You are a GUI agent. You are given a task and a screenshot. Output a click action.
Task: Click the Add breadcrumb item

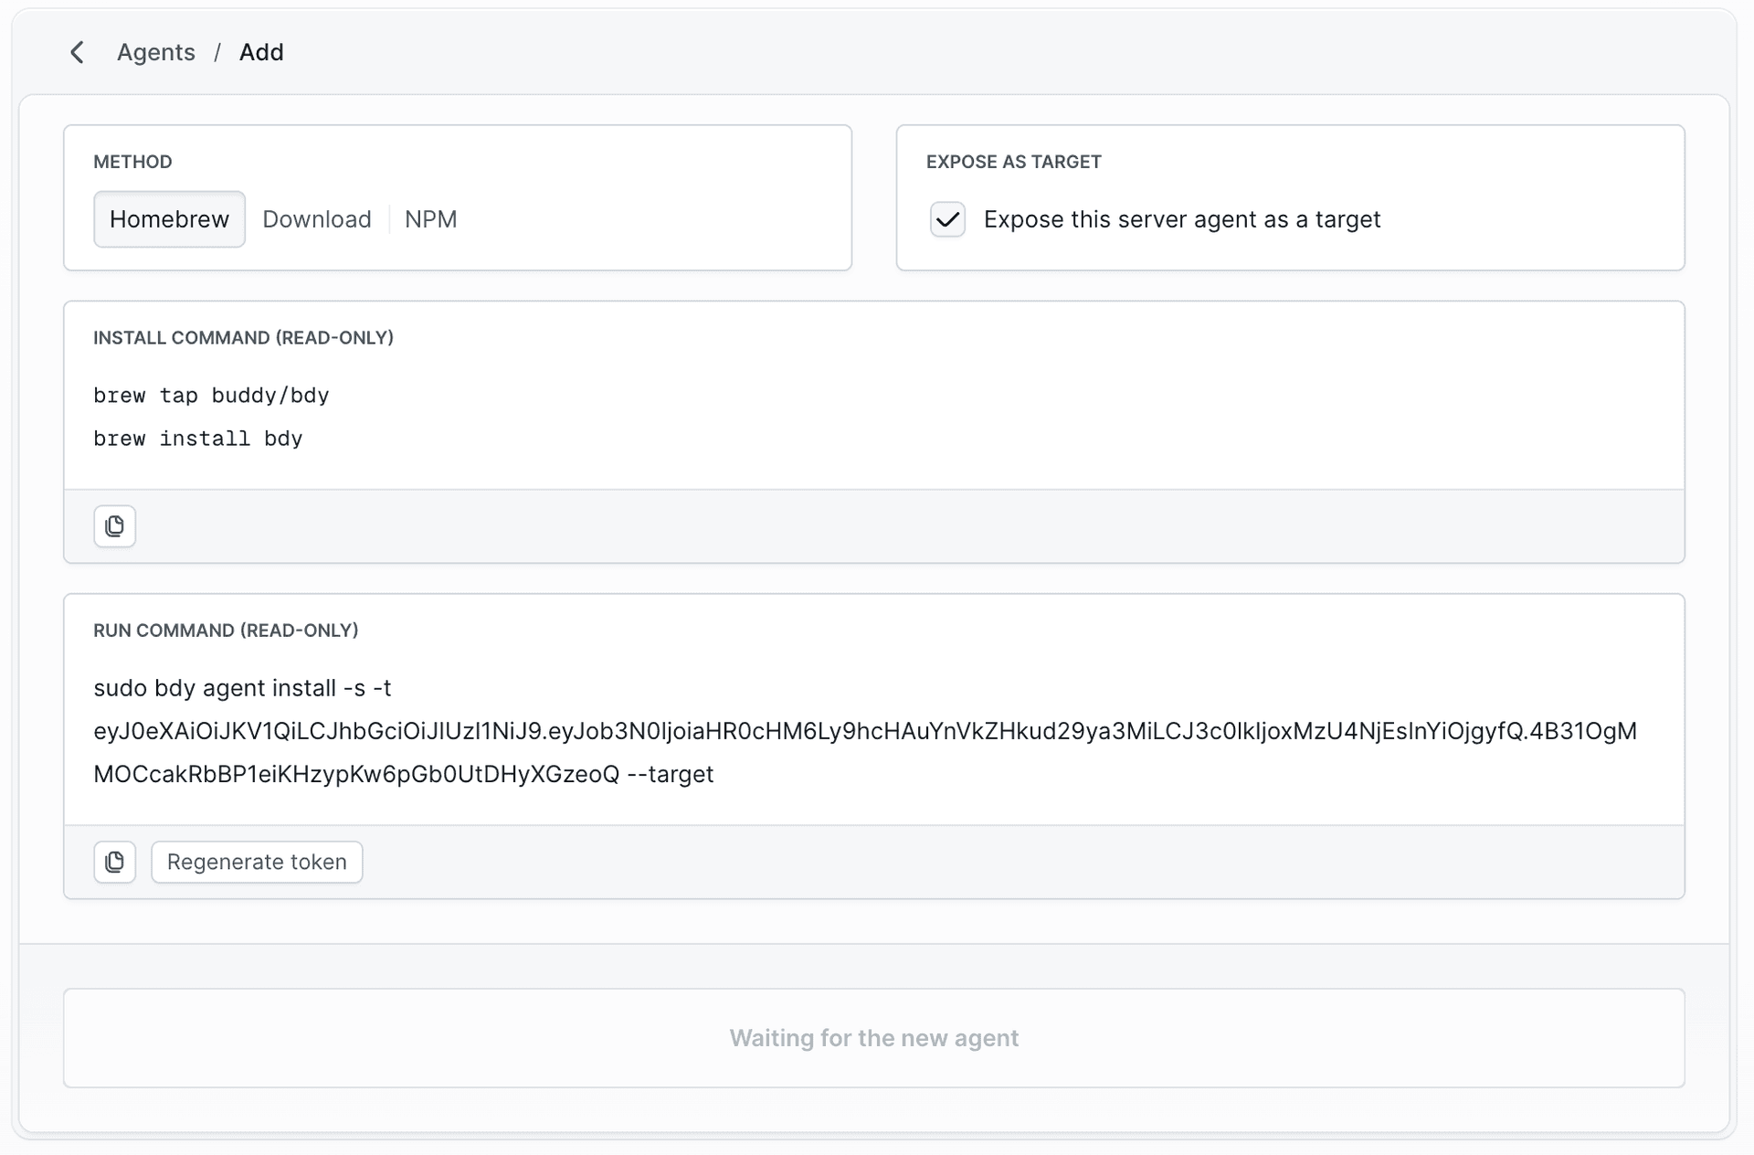point(261,52)
